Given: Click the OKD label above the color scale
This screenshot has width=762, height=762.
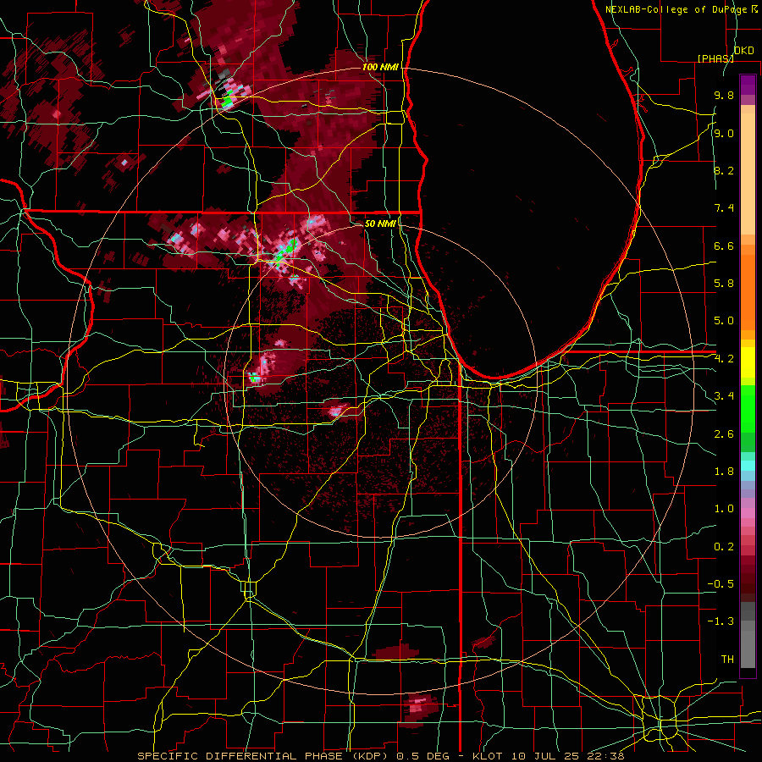Looking at the screenshot, I should click(744, 51).
